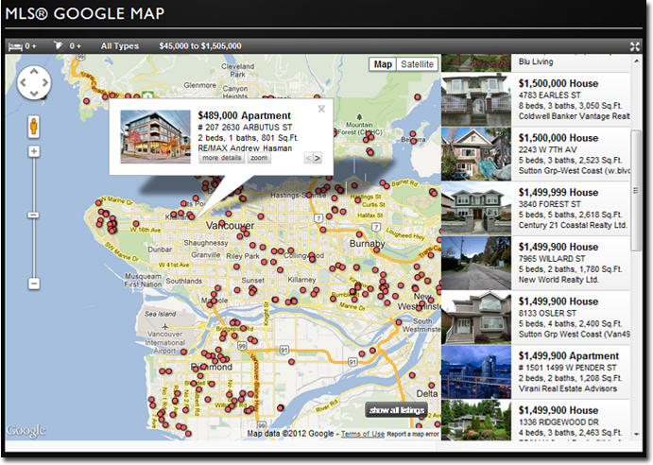
Task: Select the 8133 OSLER ST address
Action: pyautogui.click(x=547, y=314)
